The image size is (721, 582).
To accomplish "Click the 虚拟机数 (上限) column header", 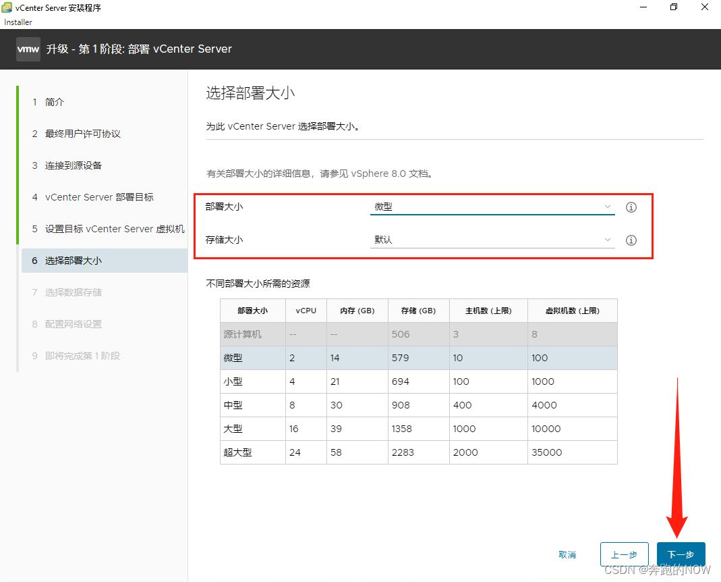I will pos(573,311).
